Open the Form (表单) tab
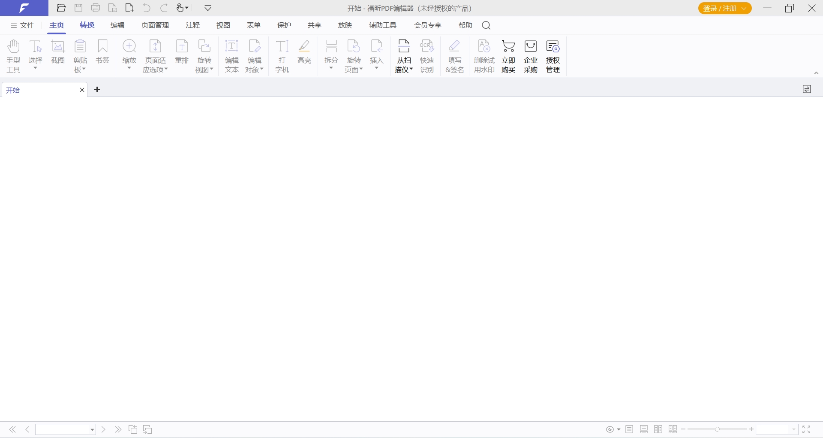Image resolution: width=823 pixels, height=438 pixels. point(254,25)
